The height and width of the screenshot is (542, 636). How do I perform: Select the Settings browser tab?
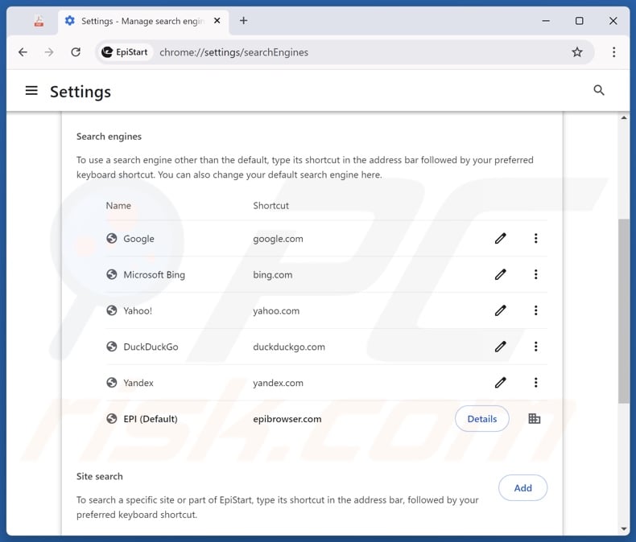pyautogui.click(x=137, y=21)
